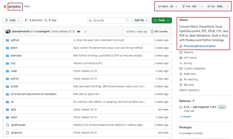Click the green commit status checkmark

click(x=85, y=32)
